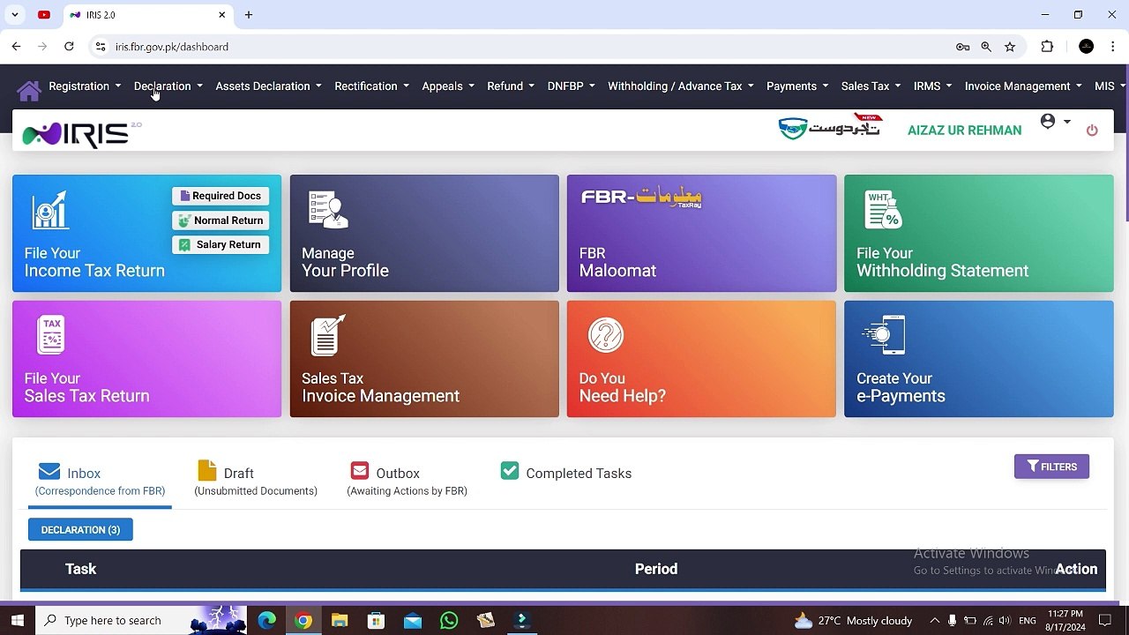Click the Sales Tax Invoice Management tile
Image resolution: width=1129 pixels, height=635 pixels.
coord(424,359)
